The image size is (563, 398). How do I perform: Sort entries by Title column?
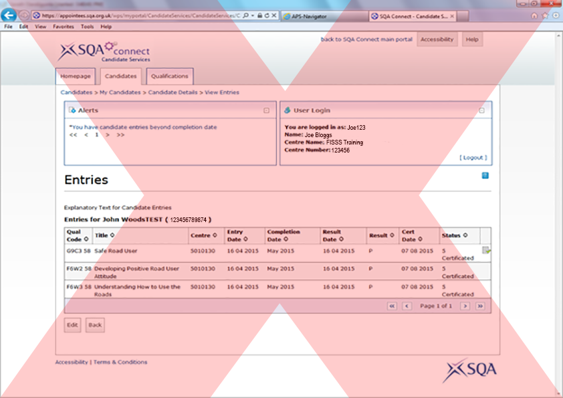pos(112,235)
